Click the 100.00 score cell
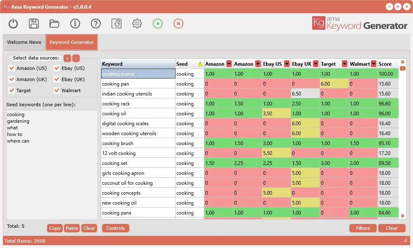 tap(388, 74)
